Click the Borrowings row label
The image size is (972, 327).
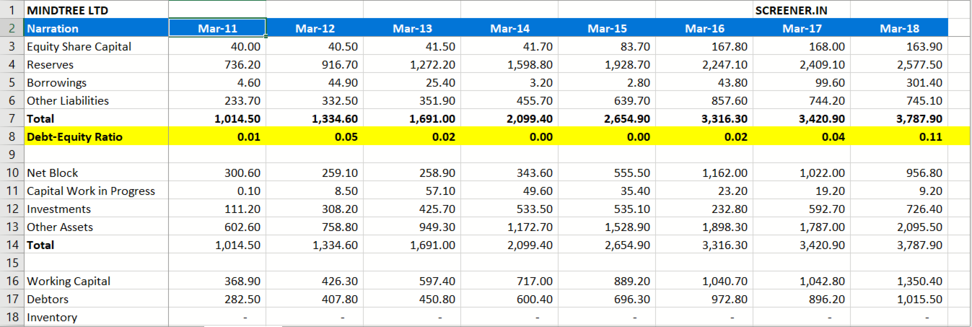click(x=56, y=82)
